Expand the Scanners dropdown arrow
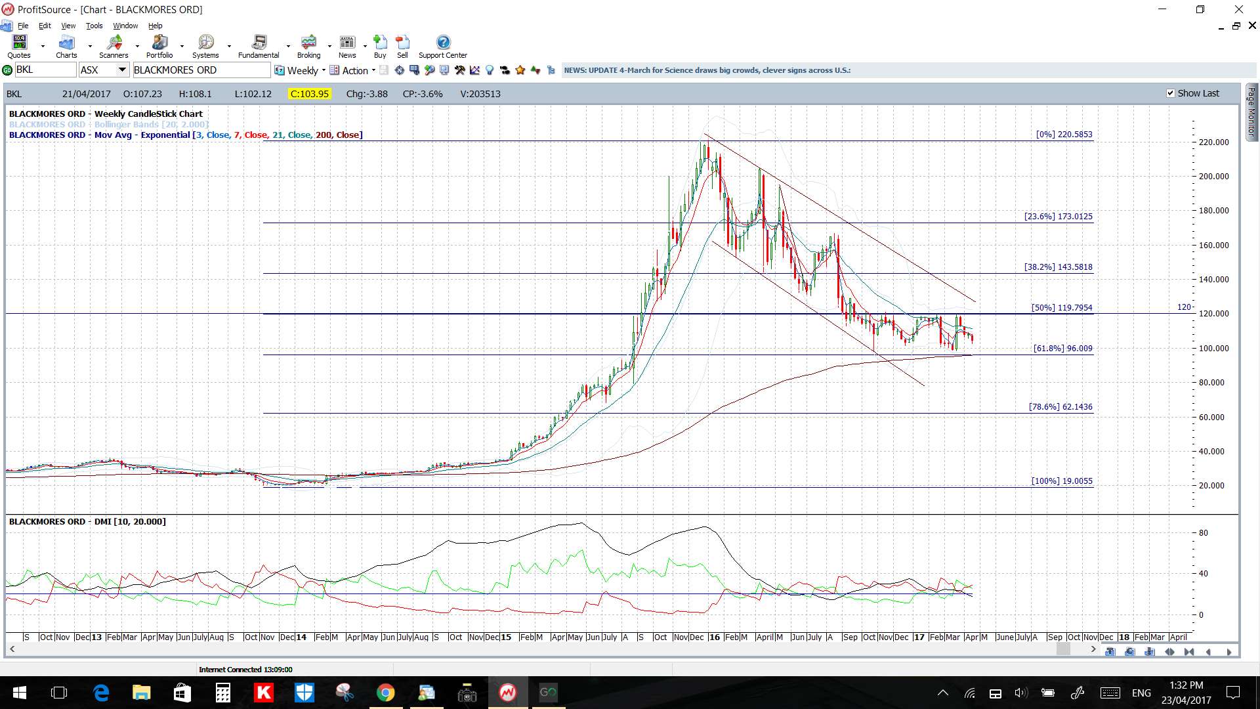 (x=137, y=47)
